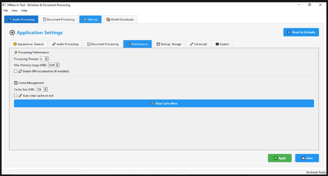Toggle Auto-clear cache on exit checkbox
The width and height of the screenshot is (328, 176).
click(x=16, y=96)
